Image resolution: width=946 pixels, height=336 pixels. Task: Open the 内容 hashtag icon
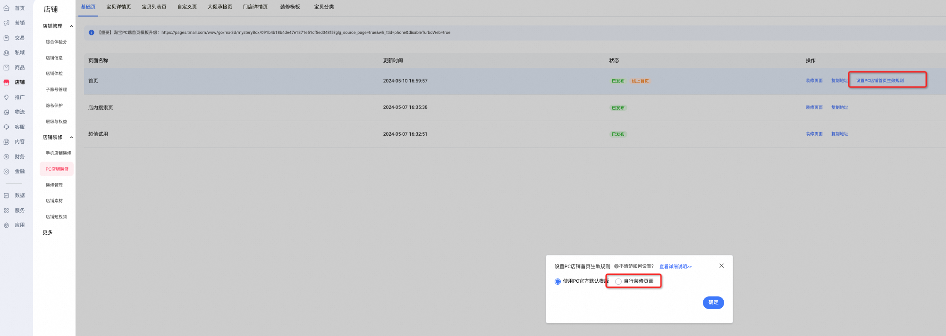tap(7, 142)
